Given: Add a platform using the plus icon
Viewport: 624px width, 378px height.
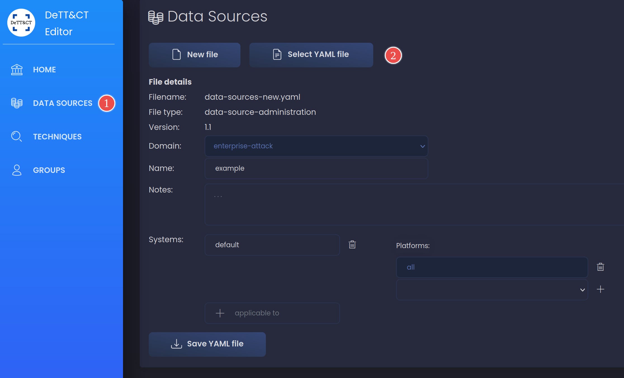Looking at the screenshot, I should click(x=601, y=289).
